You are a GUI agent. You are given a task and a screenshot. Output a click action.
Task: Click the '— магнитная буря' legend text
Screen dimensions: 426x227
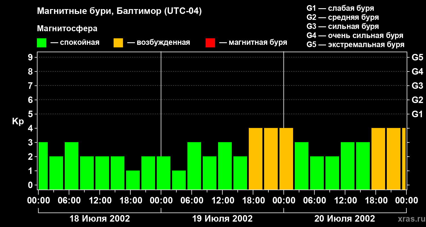pyautogui.click(x=253, y=43)
